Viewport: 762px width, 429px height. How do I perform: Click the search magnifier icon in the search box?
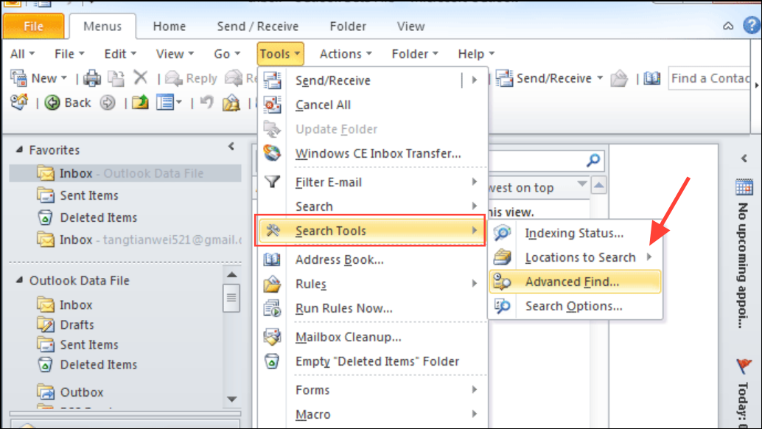coord(593,160)
